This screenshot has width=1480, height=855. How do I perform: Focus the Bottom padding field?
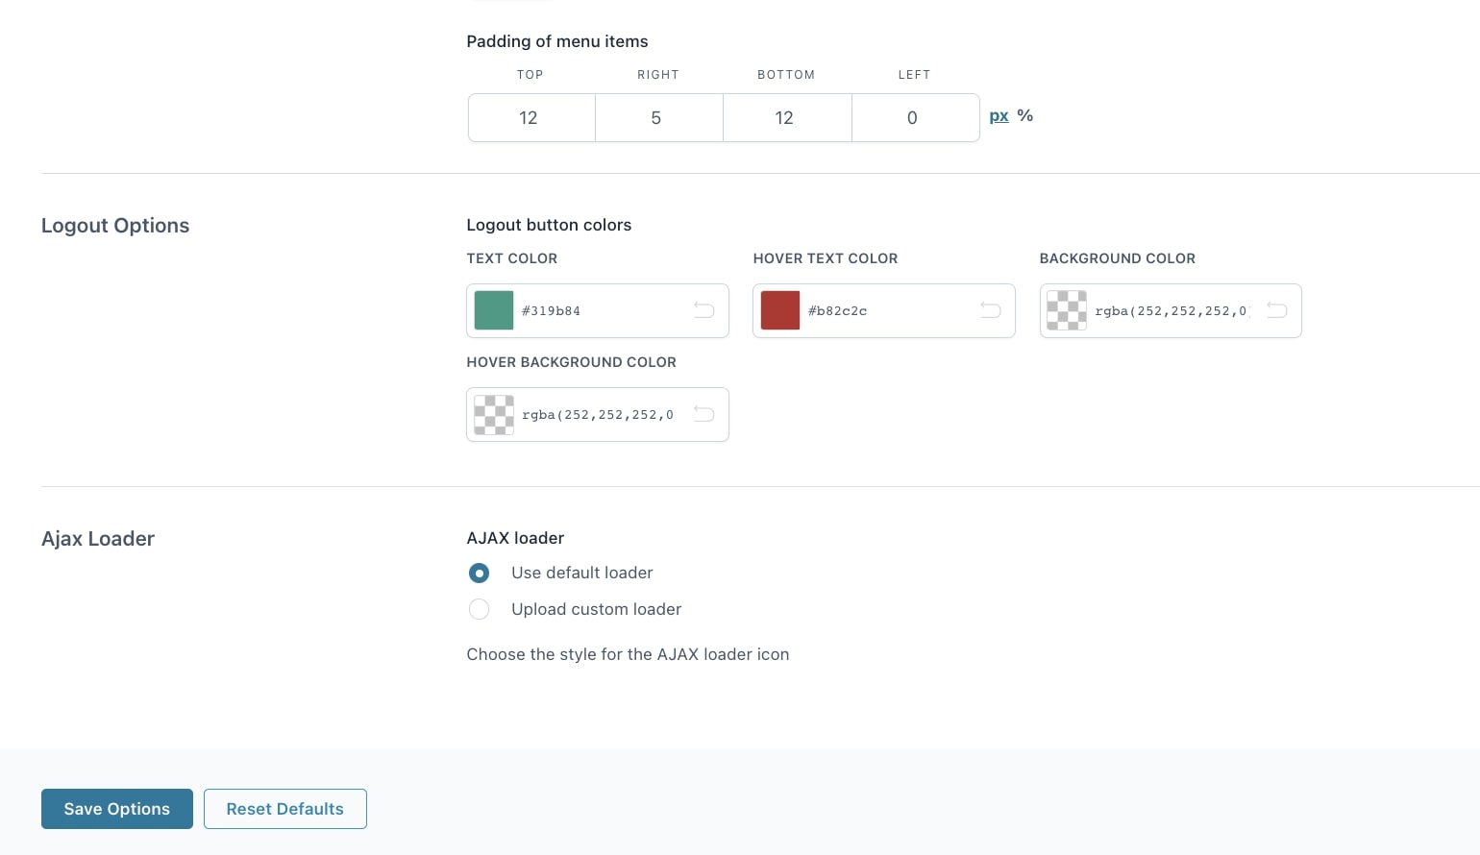click(x=786, y=118)
